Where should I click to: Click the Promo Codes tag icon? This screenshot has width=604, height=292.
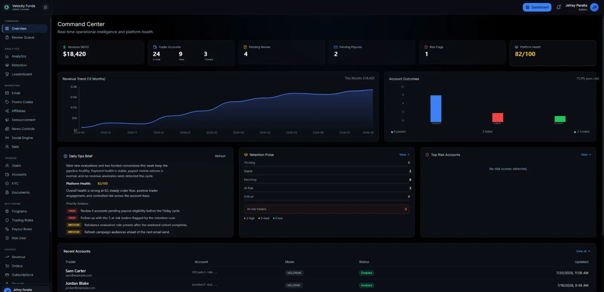tap(7, 102)
